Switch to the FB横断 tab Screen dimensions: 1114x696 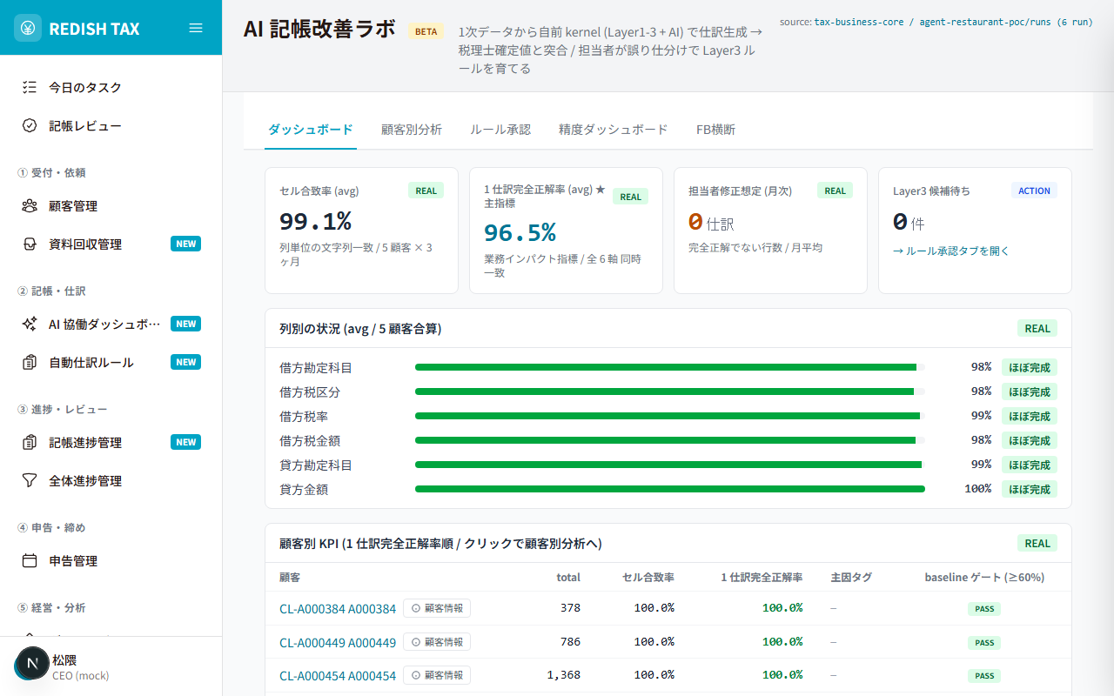[x=715, y=130]
